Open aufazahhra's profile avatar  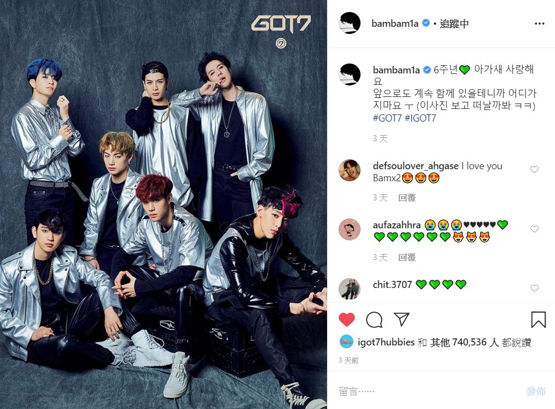pos(350,229)
